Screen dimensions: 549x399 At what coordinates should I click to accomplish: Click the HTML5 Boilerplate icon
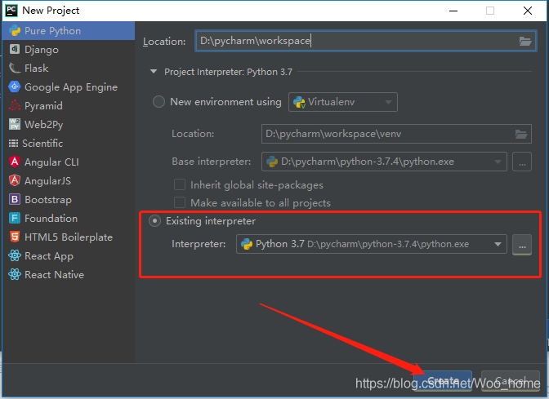pos(15,237)
